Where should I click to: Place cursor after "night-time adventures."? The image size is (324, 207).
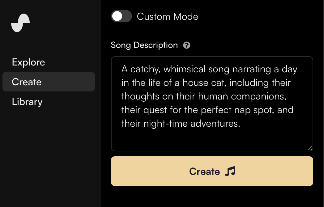tap(241, 124)
